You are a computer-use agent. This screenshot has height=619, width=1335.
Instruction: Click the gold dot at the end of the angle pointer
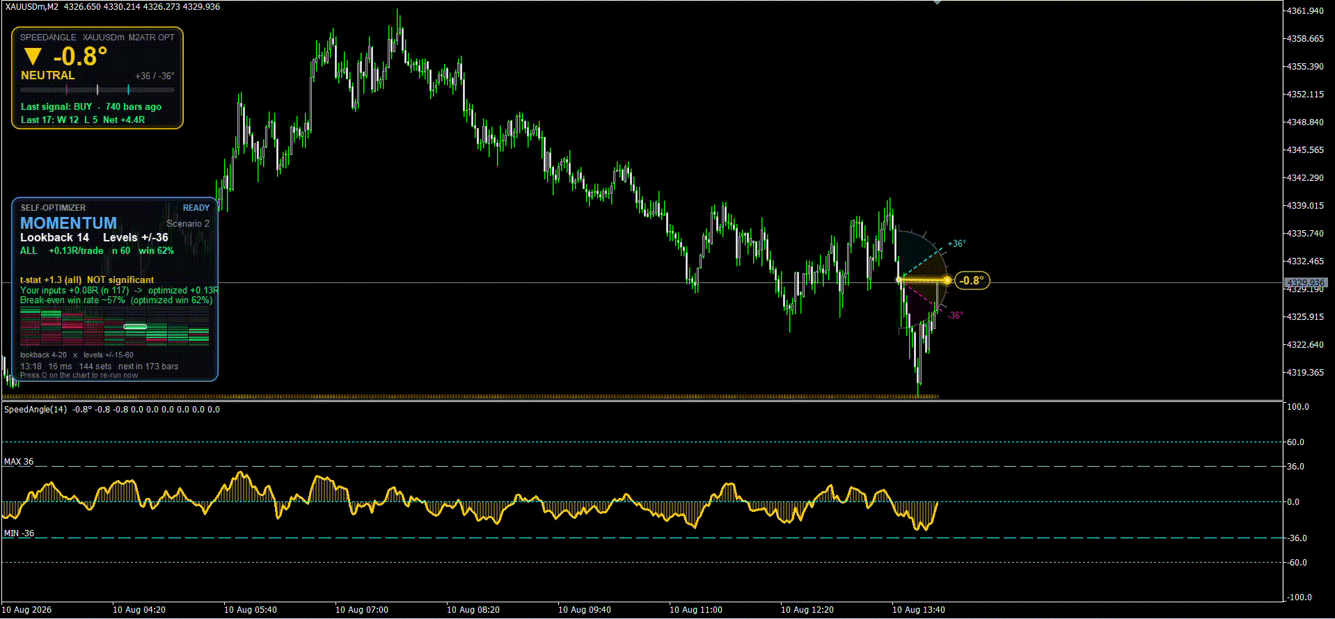point(947,280)
